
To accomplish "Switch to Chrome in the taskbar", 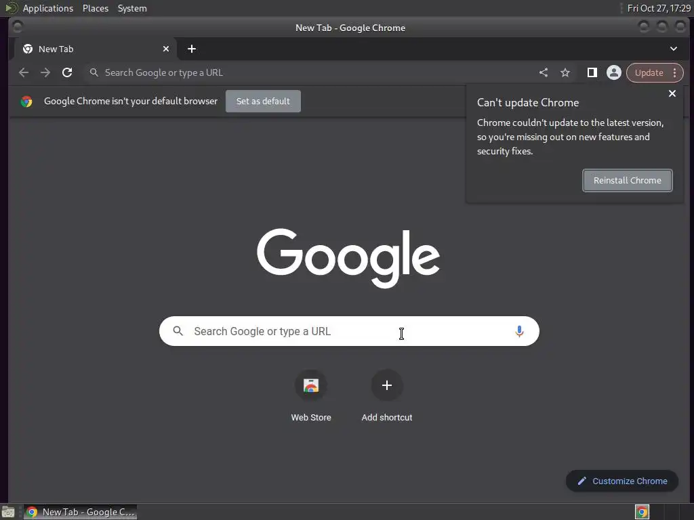I will (x=80, y=512).
